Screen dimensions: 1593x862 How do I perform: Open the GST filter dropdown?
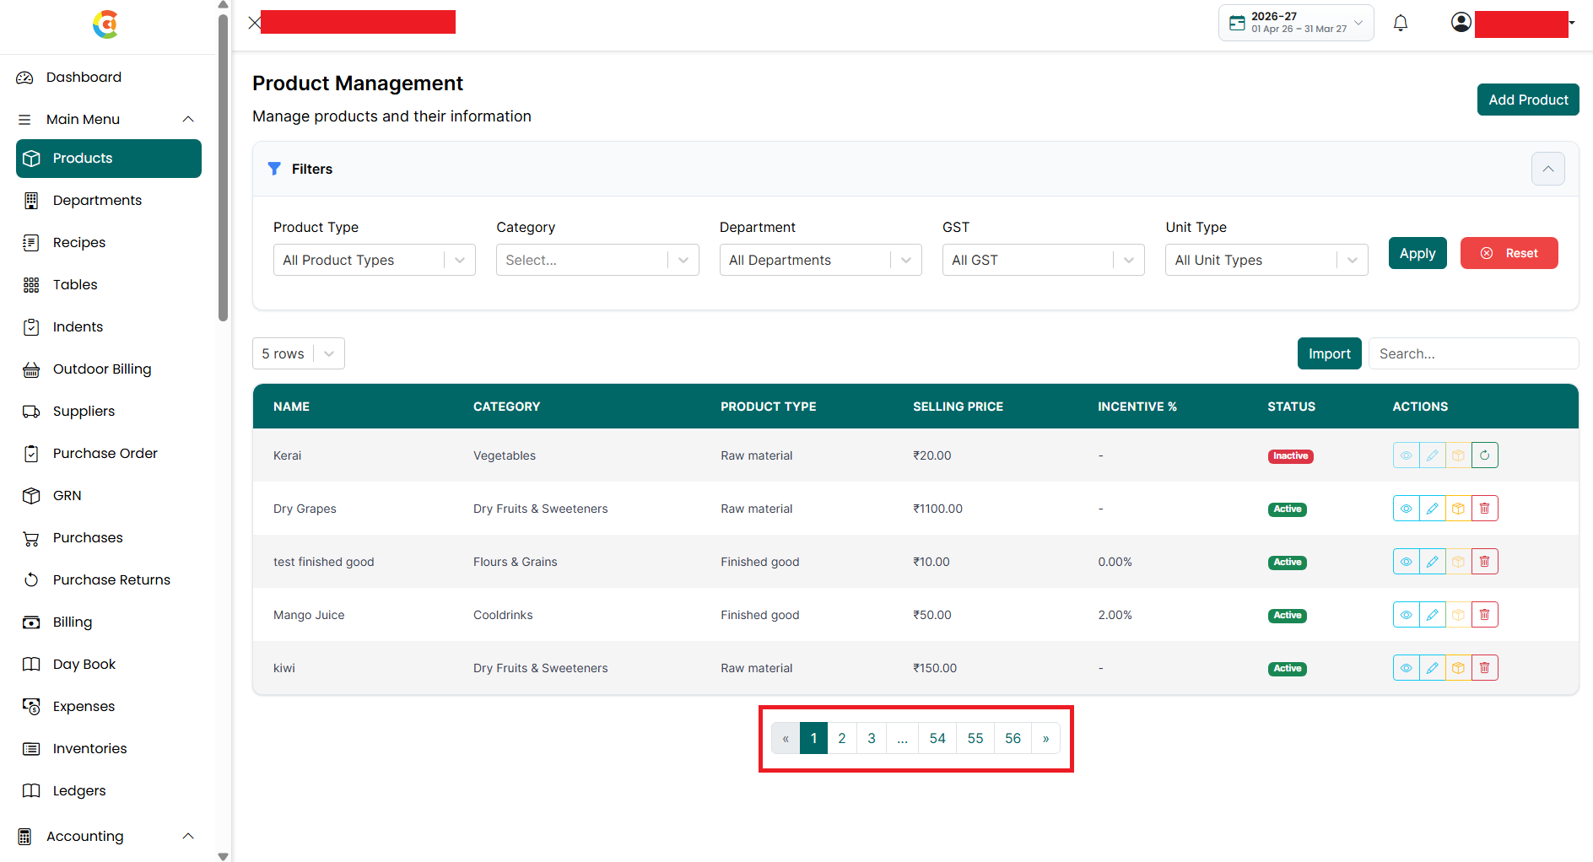(x=1044, y=260)
